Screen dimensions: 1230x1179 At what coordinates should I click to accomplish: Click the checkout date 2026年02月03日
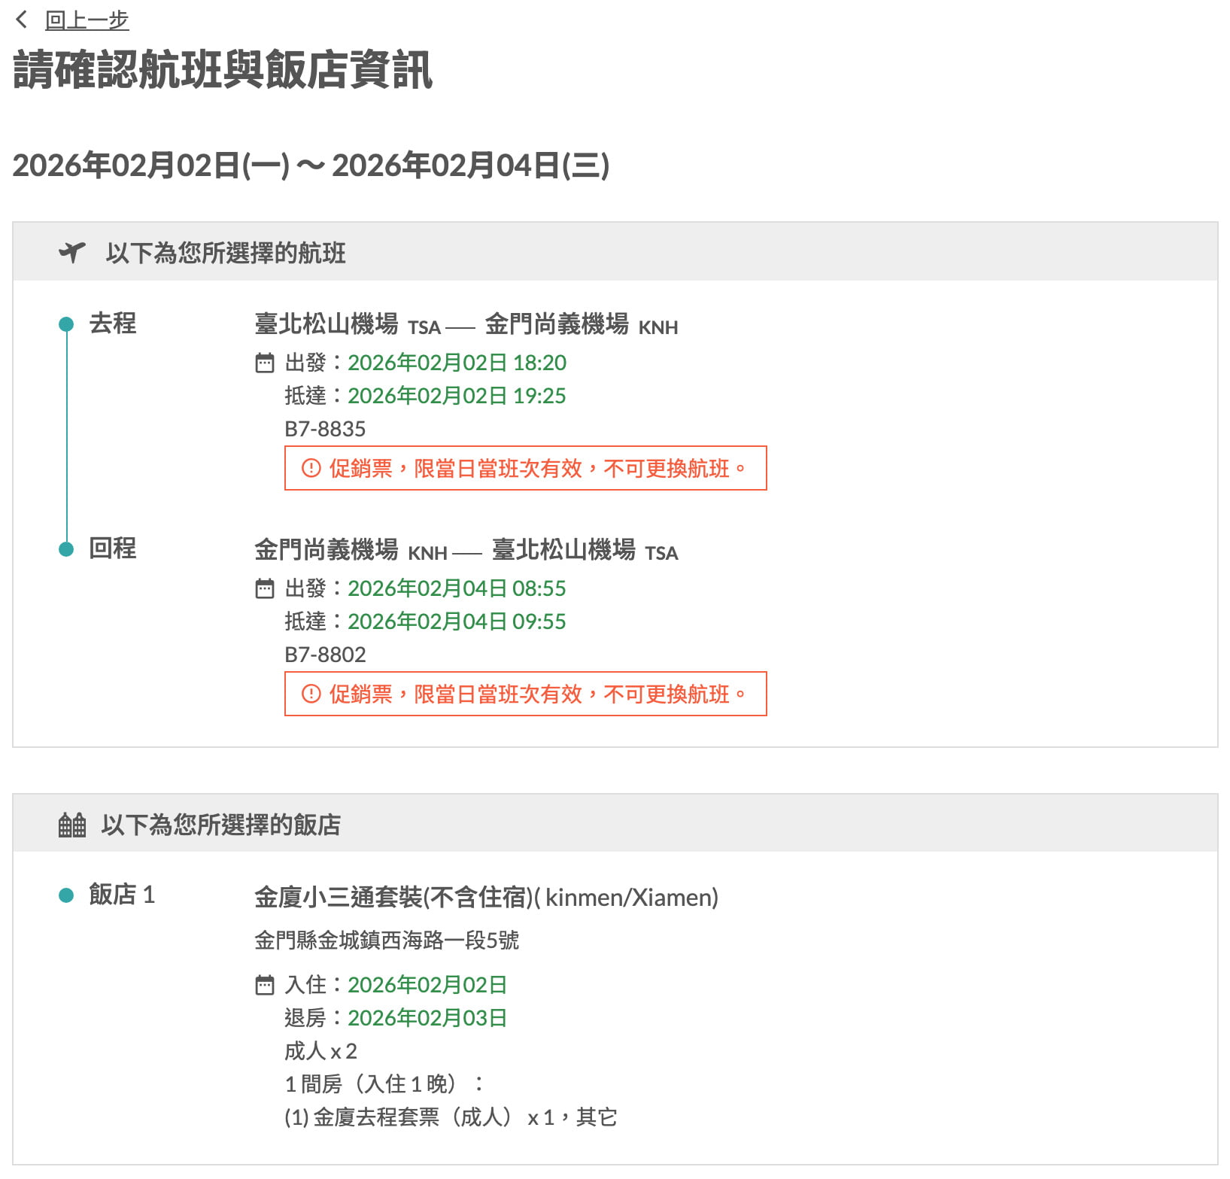[427, 1018]
